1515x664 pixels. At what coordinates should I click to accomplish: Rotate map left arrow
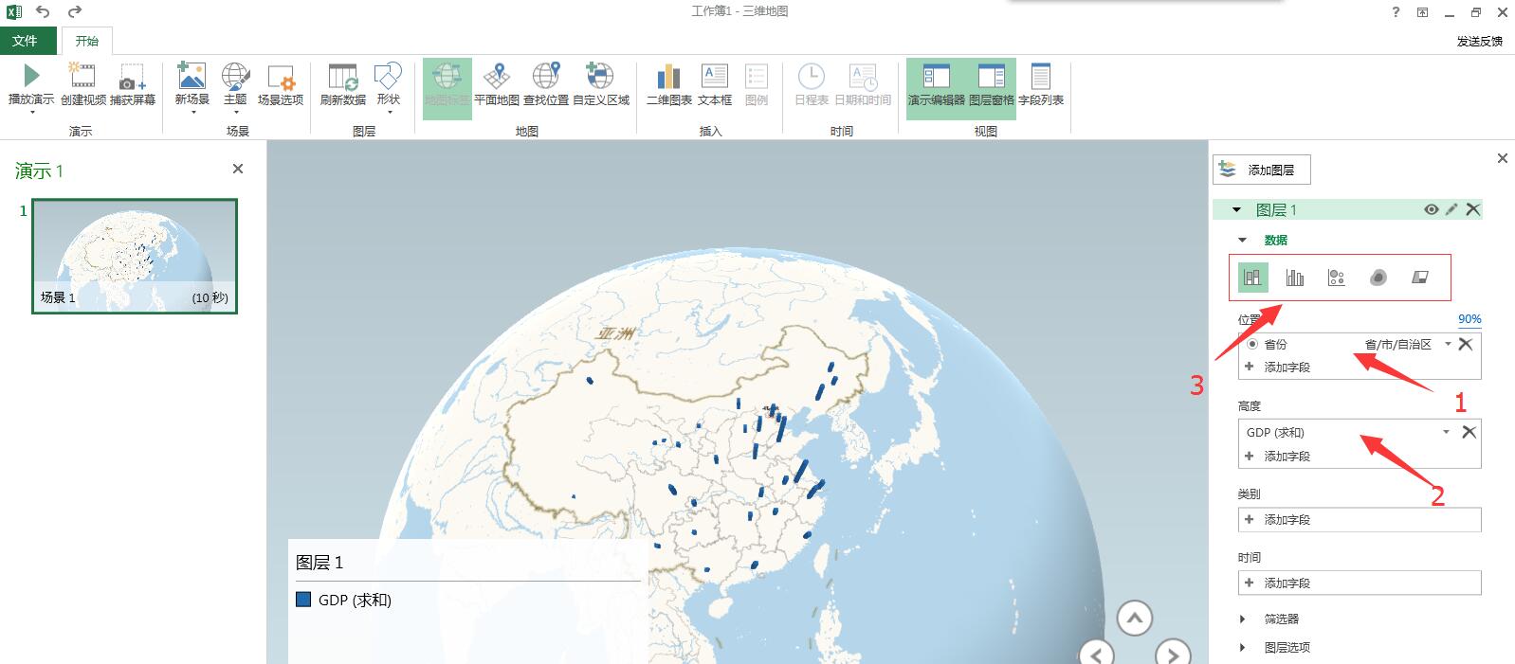tap(1098, 653)
